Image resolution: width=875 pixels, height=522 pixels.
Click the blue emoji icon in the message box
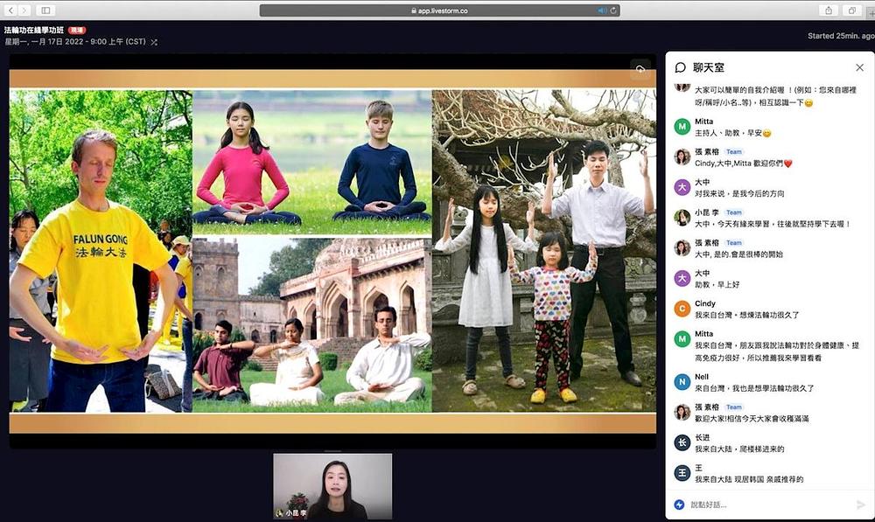pyautogui.click(x=679, y=504)
